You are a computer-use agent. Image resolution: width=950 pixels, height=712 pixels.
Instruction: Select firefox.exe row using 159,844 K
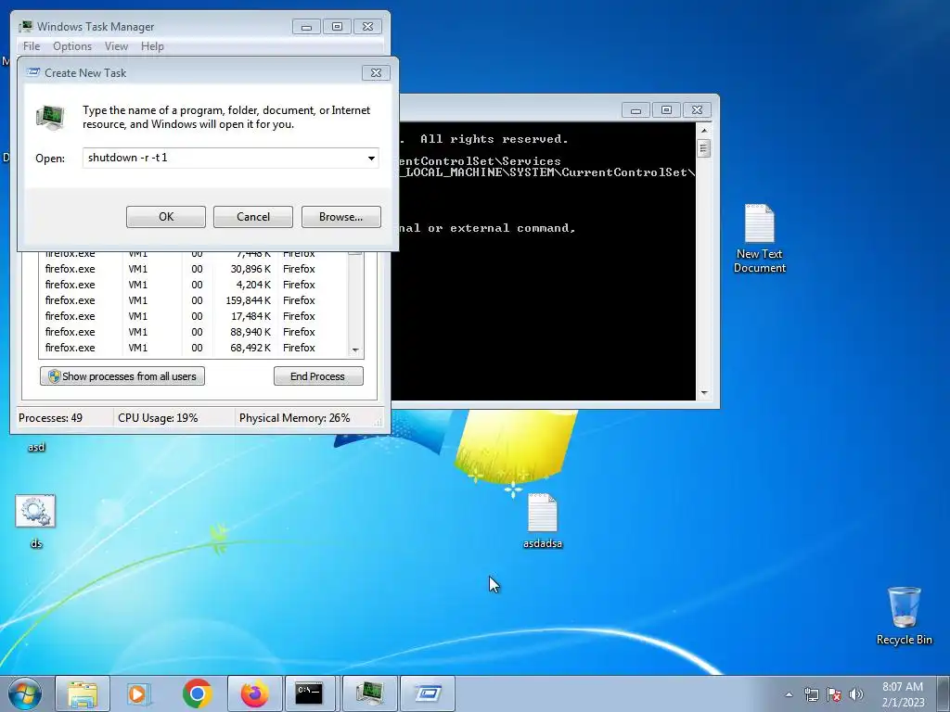[193, 300]
